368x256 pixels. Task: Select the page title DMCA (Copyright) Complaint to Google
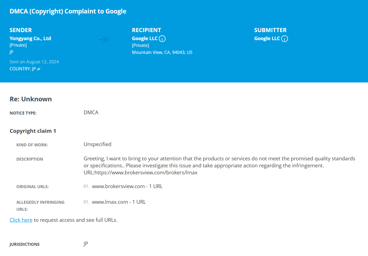pyautogui.click(x=68, y=11)
